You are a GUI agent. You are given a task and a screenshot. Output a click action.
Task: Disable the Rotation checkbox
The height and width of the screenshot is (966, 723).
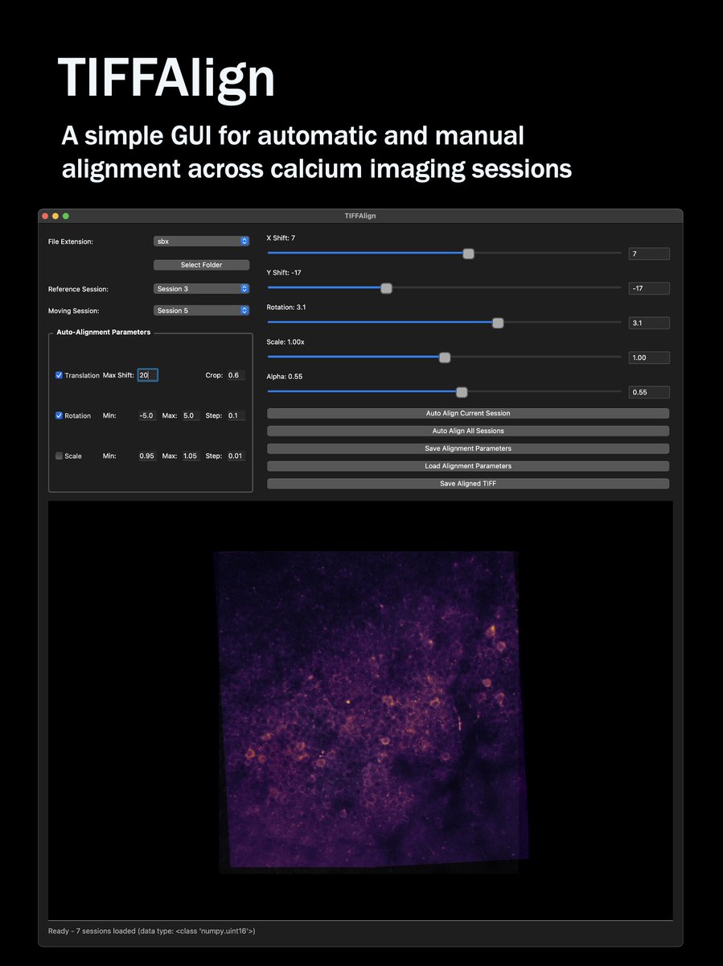[x=59, y=415]
